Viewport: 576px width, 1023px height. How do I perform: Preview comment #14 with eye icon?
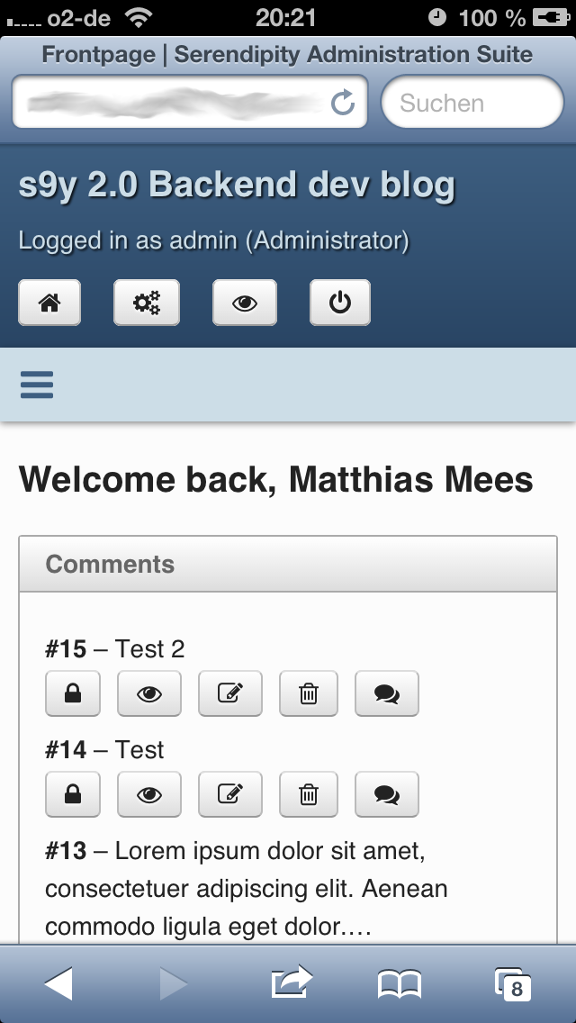(148, 794)
